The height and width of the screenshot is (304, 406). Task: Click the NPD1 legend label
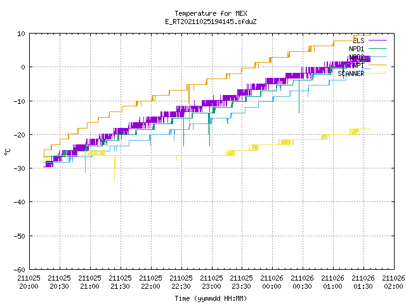(x=357, y=49)
